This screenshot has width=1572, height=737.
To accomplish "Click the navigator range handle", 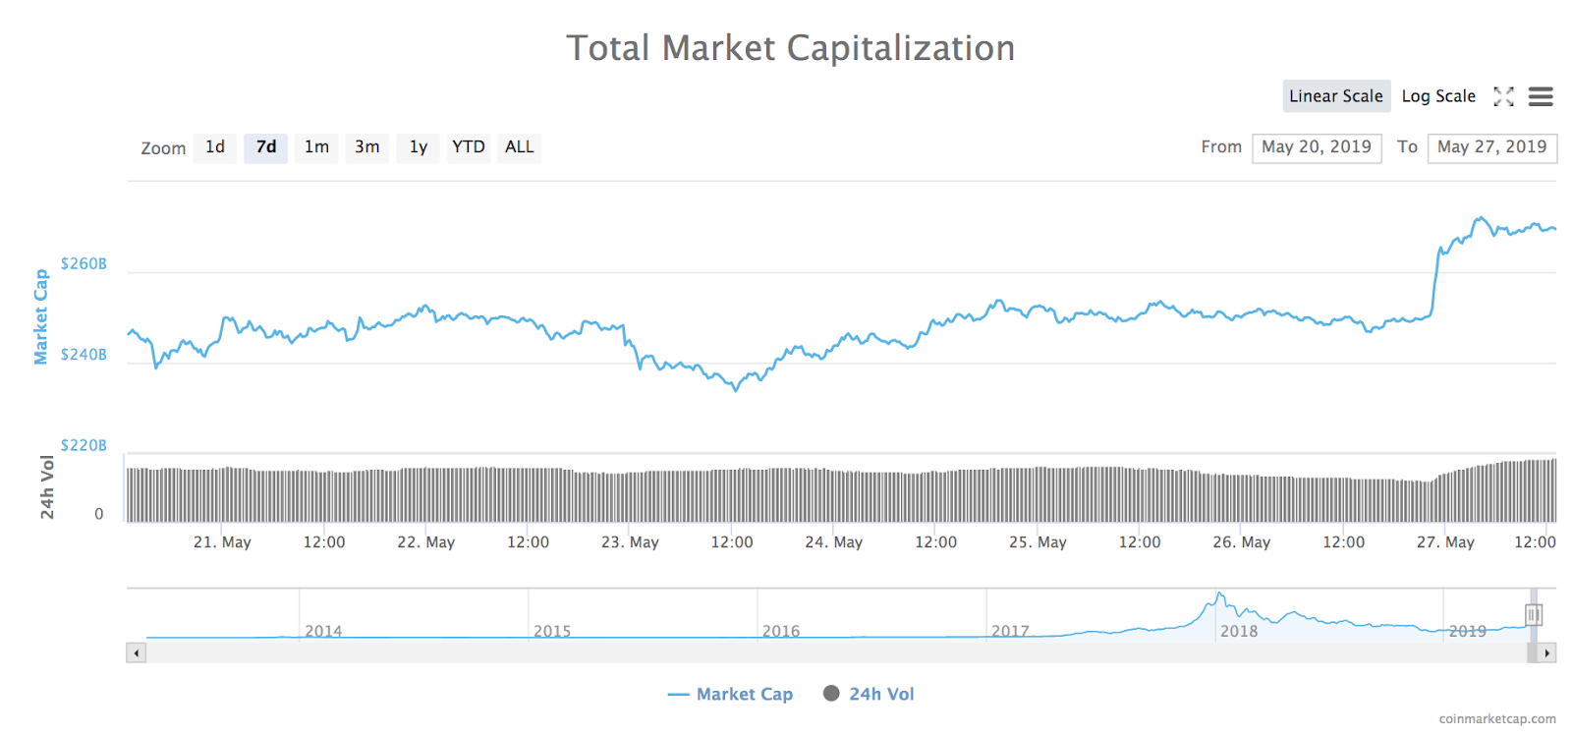I will pos(1533,615).
